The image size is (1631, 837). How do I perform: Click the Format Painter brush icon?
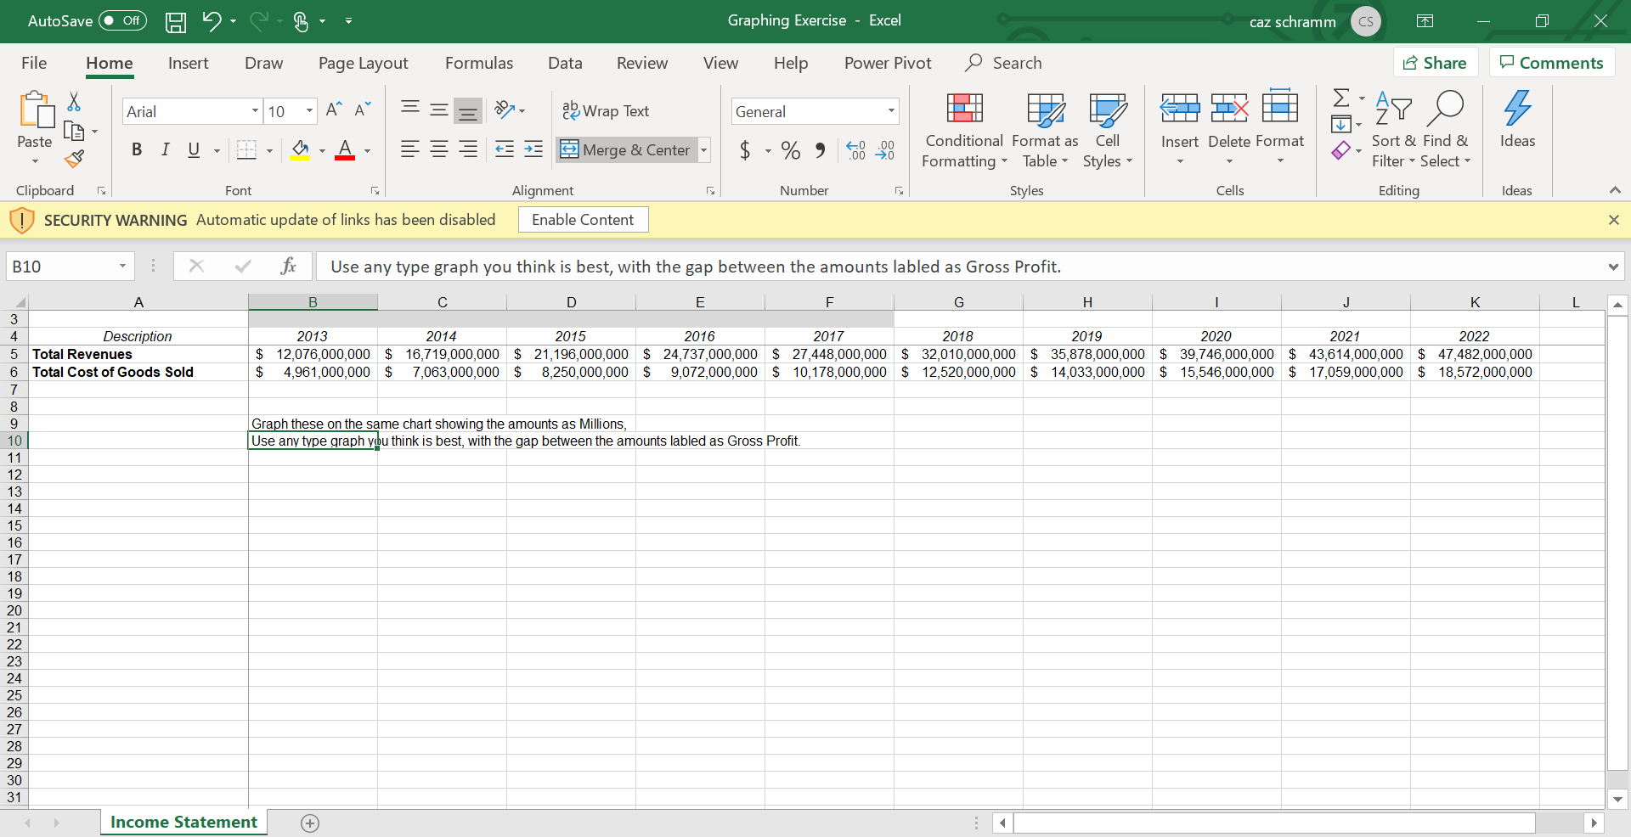[x=75, y=159]
